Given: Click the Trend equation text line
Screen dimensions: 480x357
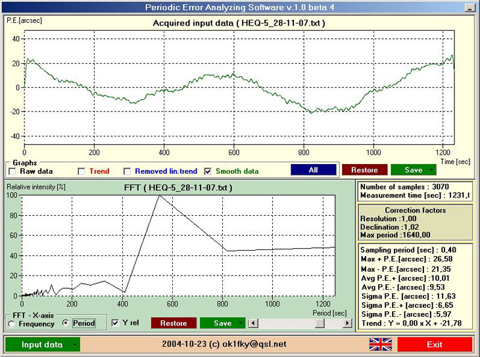Looking at the screenshot, I should click(x=412, y=324).
